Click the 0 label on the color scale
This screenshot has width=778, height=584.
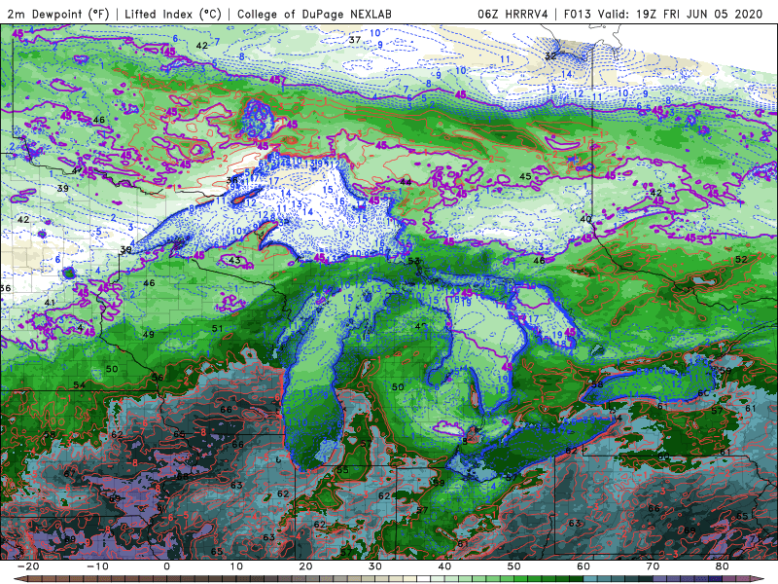point(166,566)
